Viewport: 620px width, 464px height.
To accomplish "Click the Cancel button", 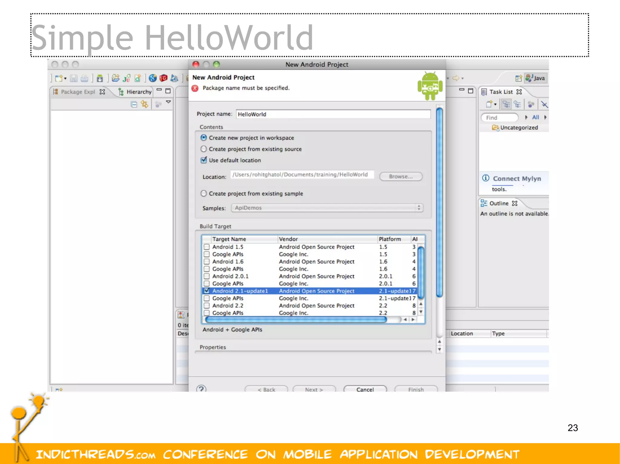I will (x=365, y=389).
